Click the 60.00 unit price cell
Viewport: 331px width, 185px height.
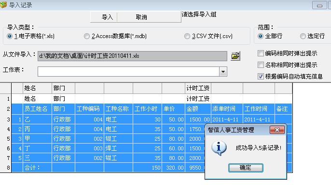[174, 148]
